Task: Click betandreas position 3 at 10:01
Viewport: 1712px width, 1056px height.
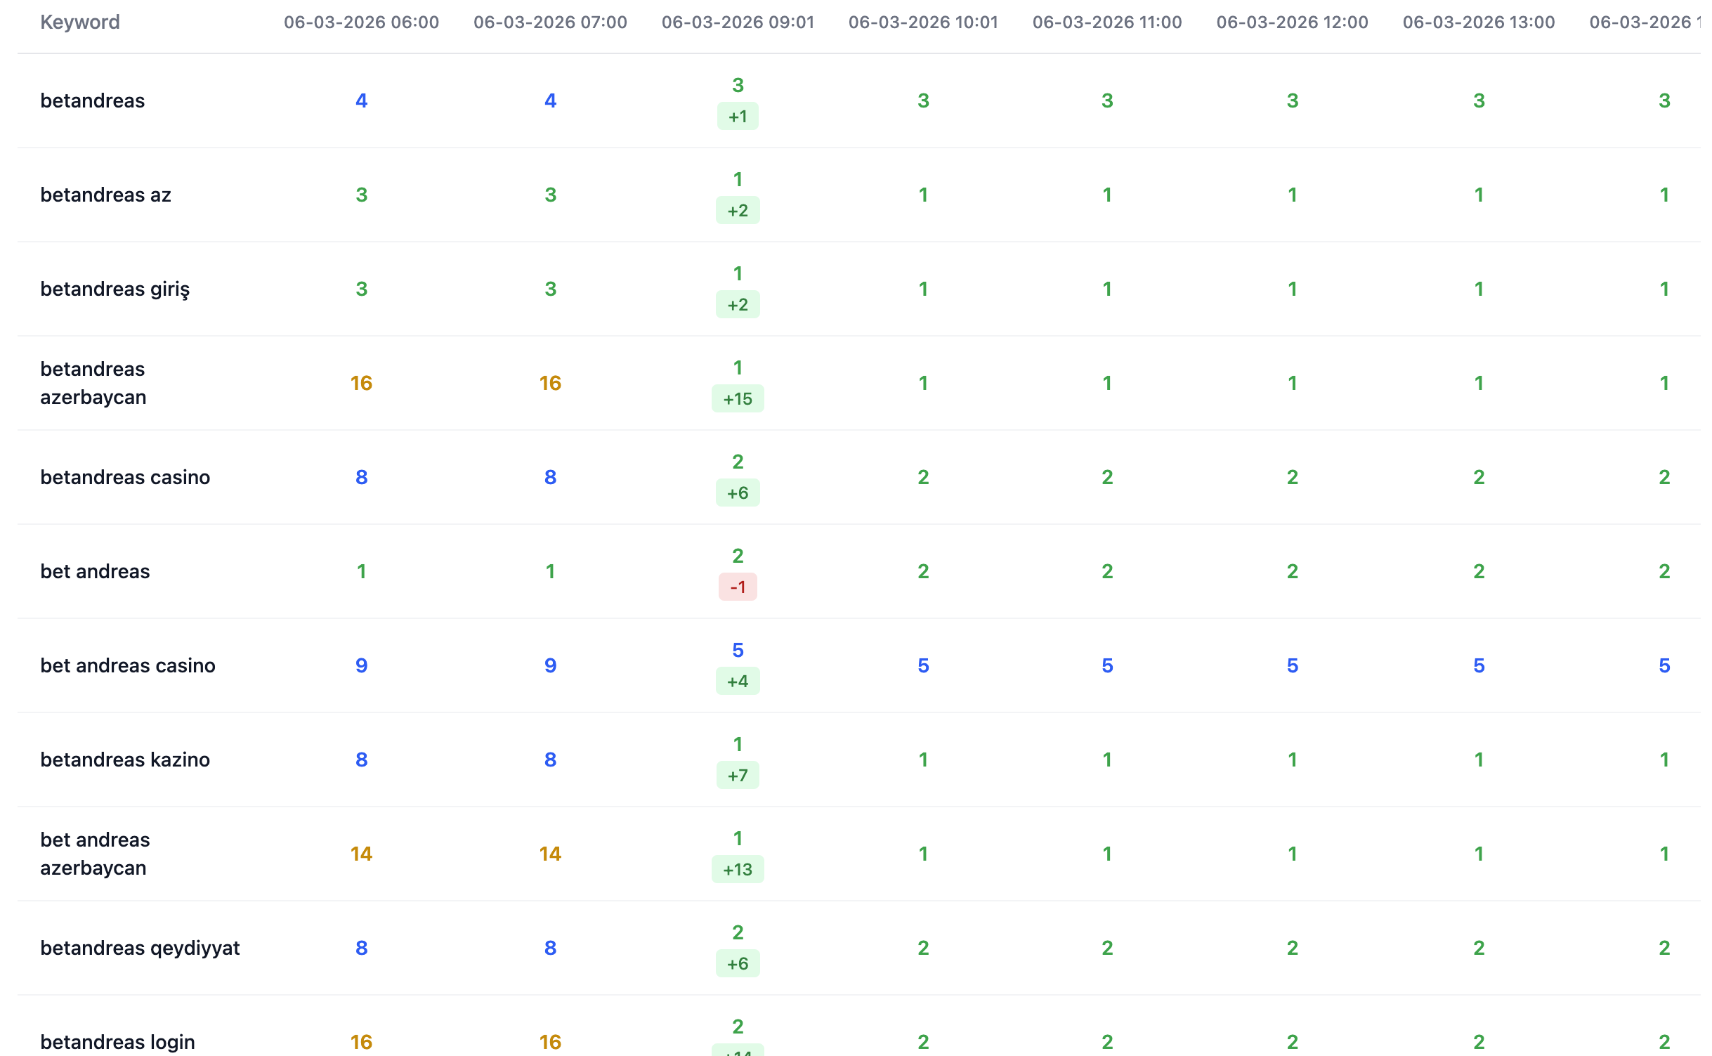Action: pyautogui.click(x=923, y=100)
